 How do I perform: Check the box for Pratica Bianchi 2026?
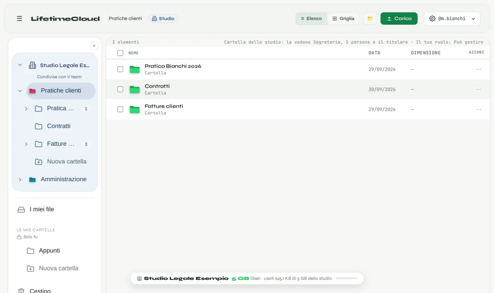[120, 69]
